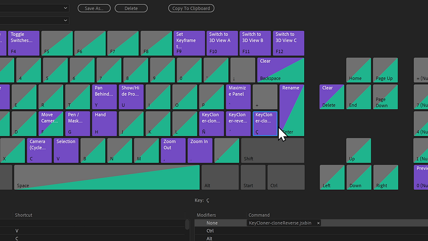Screen dimensions: 428x241
Task: Select the Up arrow key
Action: [x=359, y=150]
